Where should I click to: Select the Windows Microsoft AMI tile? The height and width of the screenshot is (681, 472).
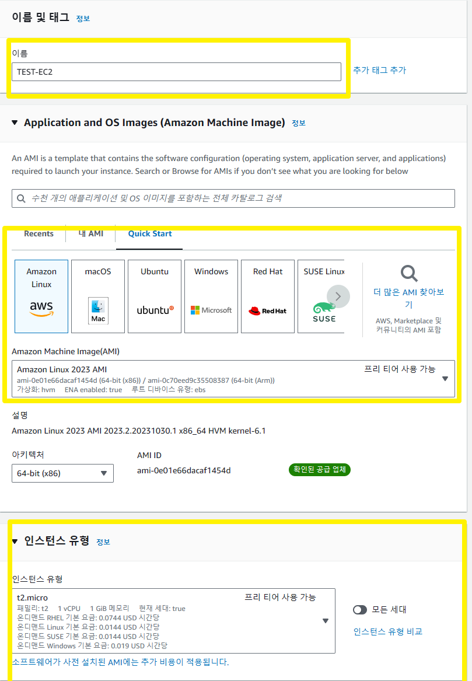point(211,296)
